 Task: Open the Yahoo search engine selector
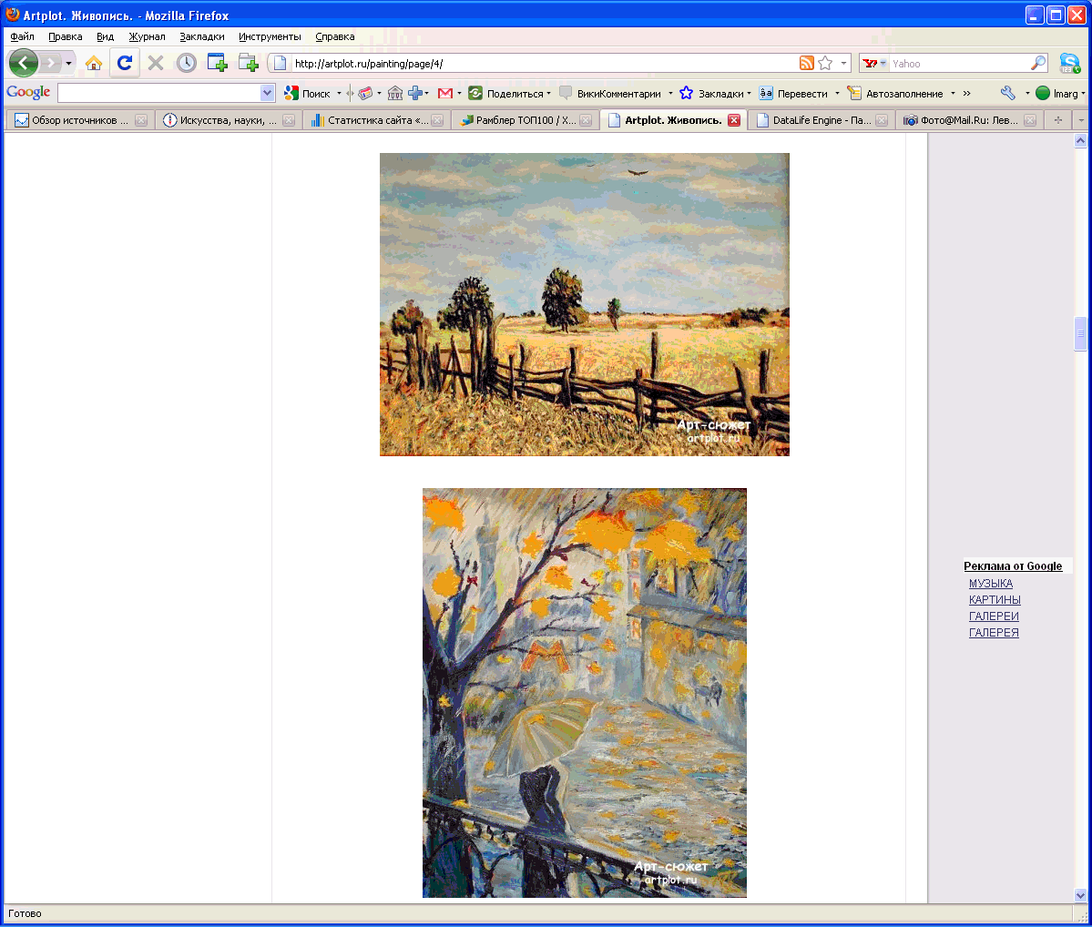(x=874, y=64)
